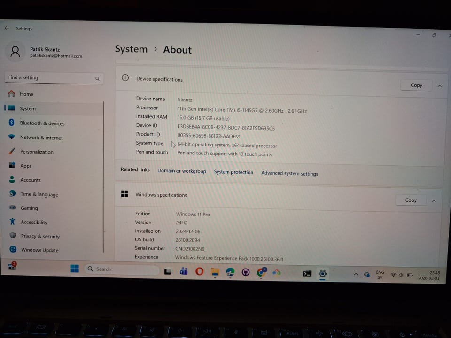
Task: Select the Serial number CND21002N6
Action: (190, 249)
